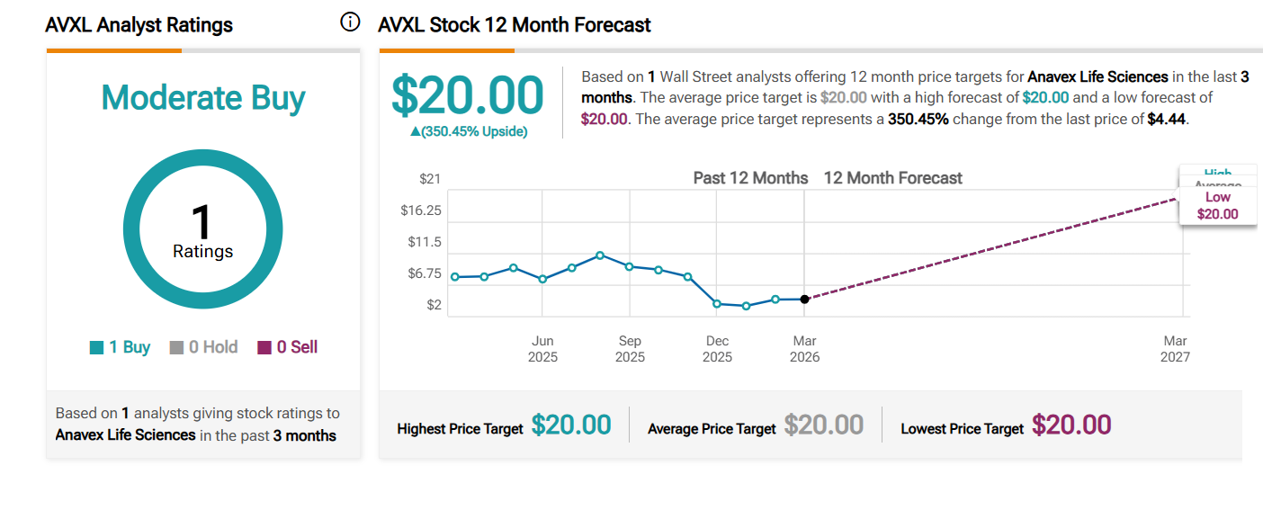
Task: Click the large $20.00 price target headline
Action: pos(468,95)
